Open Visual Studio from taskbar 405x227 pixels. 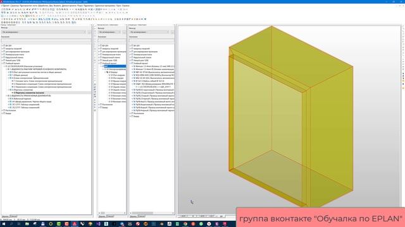coord(98,224)
